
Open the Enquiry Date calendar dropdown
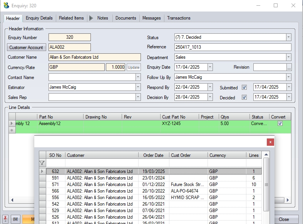pos(210,67)
